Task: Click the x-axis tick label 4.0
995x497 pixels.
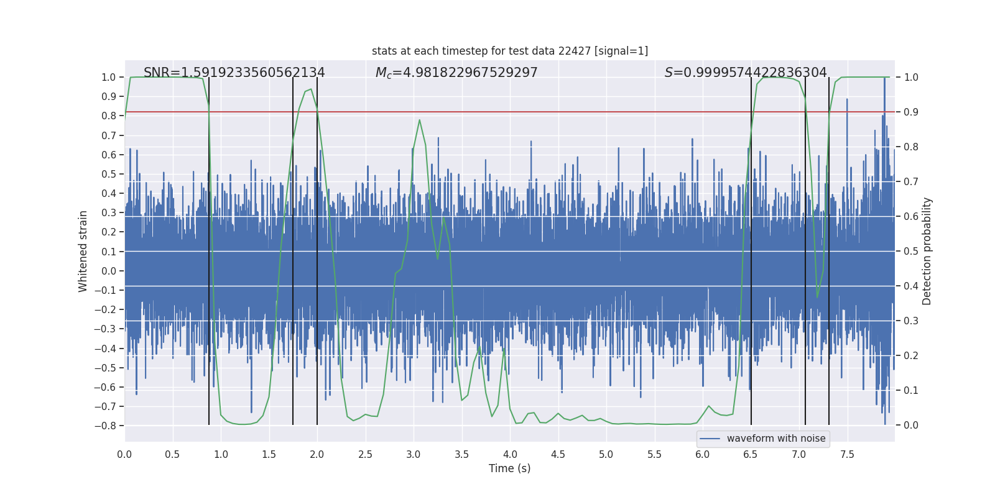Action: [x=510, y=454]
